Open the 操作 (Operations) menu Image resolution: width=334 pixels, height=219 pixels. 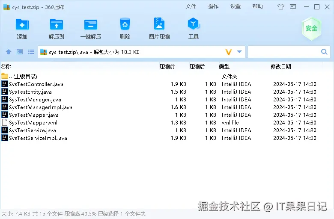[213, 6]
